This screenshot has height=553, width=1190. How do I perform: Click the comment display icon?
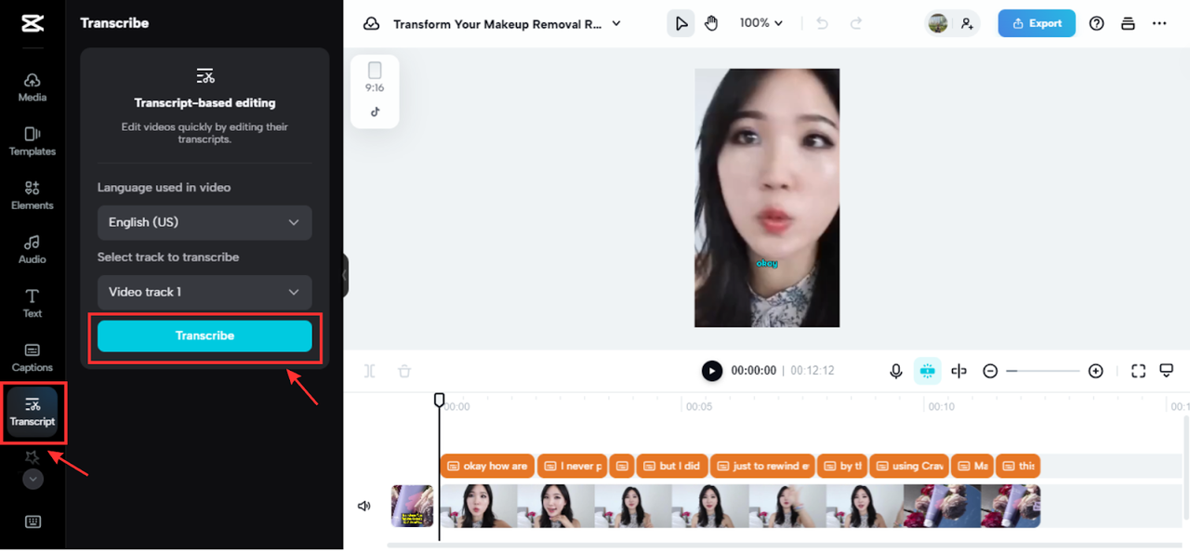coord(1167,371)
